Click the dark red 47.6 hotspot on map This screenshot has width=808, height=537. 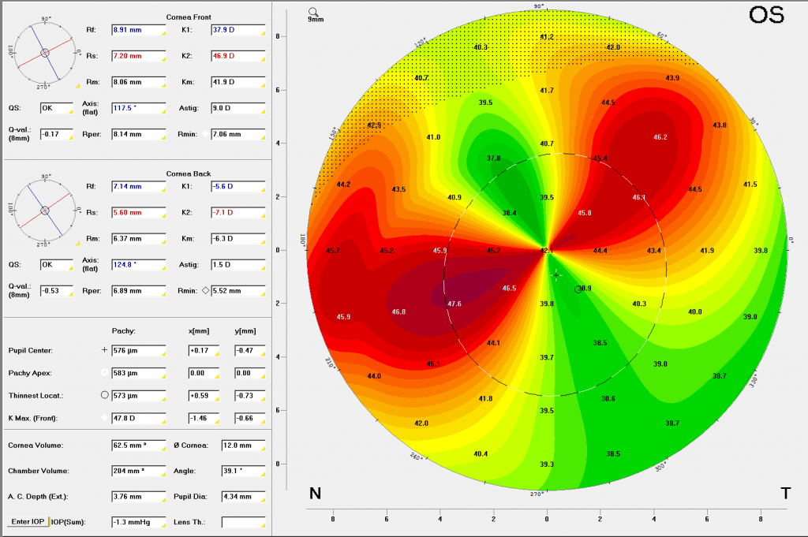coord(454,304)
